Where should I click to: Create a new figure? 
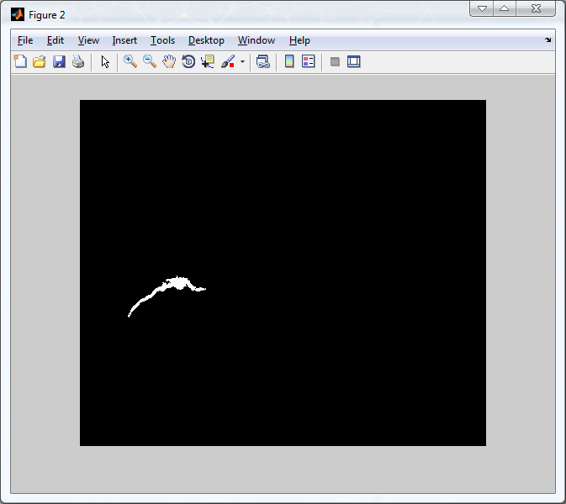(x=20, y=61)
